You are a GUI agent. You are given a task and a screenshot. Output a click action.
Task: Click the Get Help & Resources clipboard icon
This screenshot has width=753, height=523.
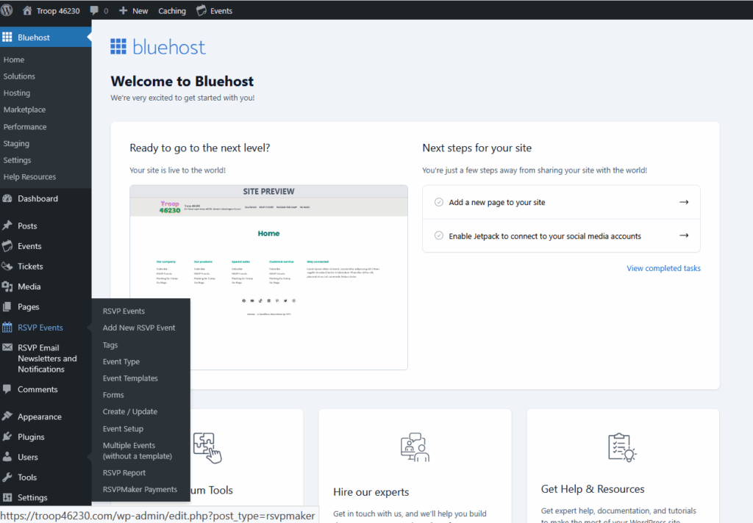pos(622,447)
